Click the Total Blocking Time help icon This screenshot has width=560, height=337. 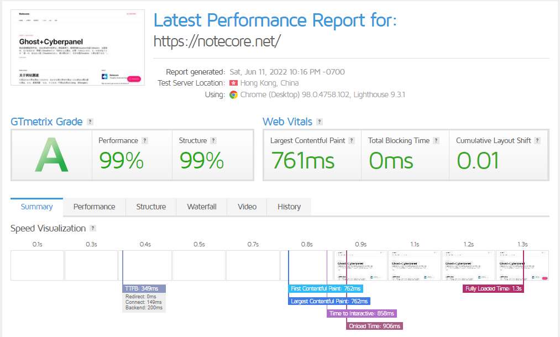point(436,141)
